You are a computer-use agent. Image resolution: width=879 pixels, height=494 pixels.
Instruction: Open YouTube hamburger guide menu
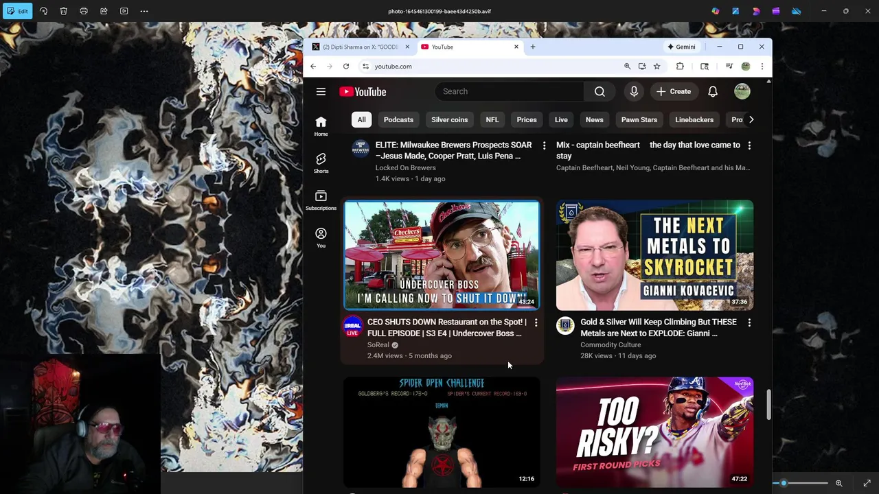321,92
